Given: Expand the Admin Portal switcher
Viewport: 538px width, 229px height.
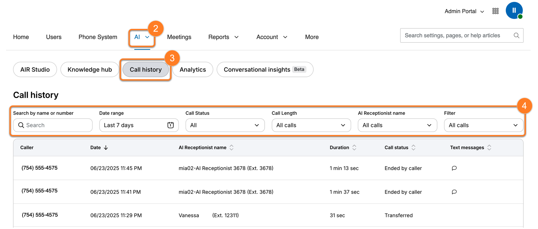Looking at the screenshot, I should tap(464, 11).
